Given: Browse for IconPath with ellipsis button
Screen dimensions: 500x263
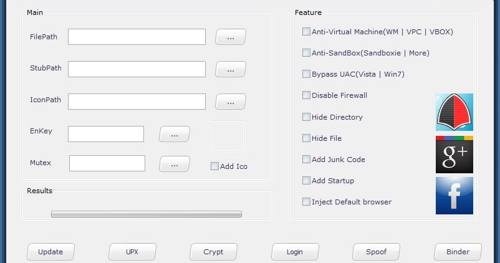Looking at the screenshot, I should click(231, 102).
